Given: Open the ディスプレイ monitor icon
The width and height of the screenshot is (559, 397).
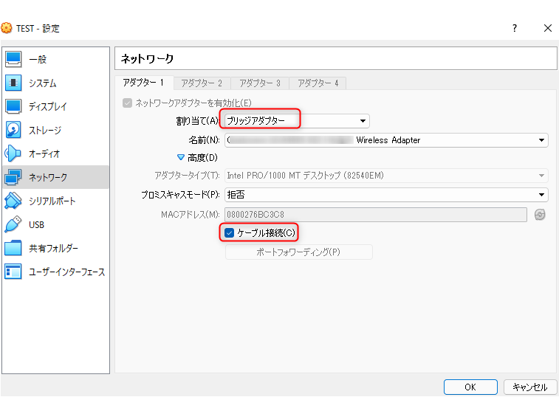Looking at the screenshot, I should pos(13,106).
